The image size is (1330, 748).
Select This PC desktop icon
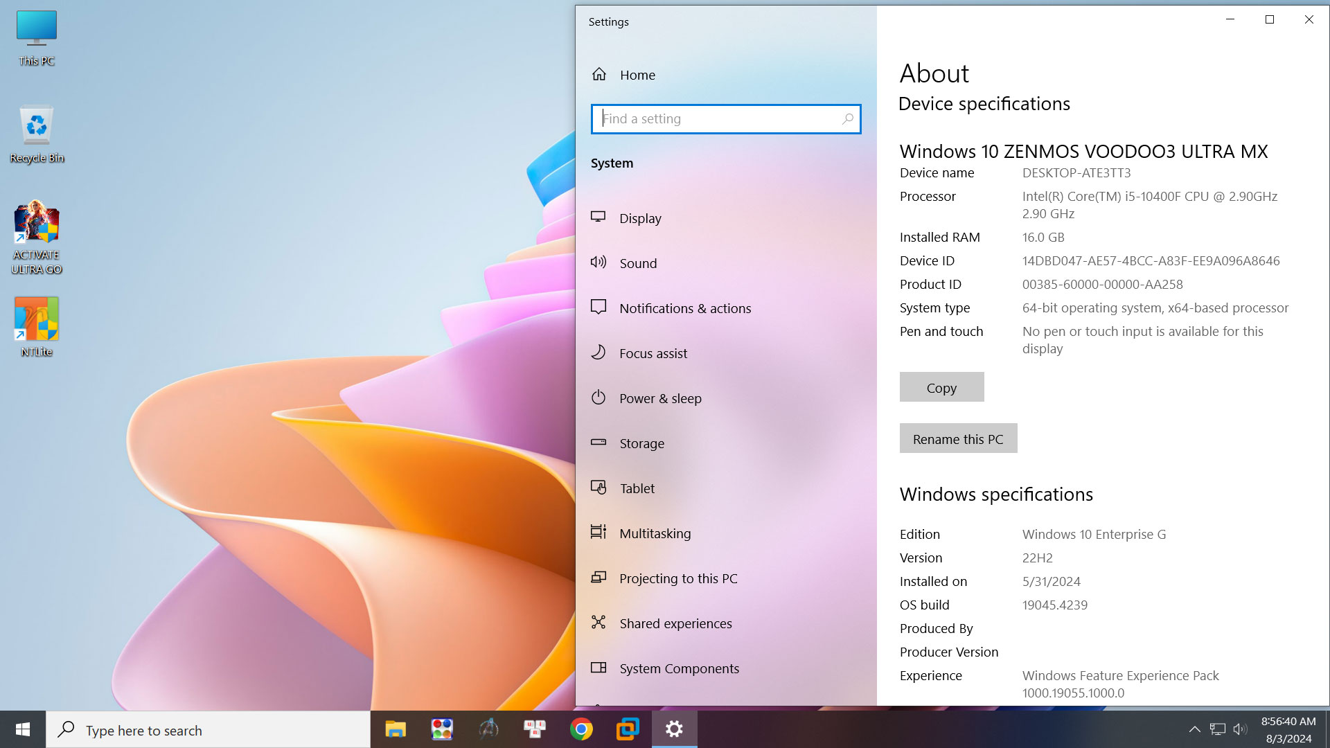pos(36,38)
